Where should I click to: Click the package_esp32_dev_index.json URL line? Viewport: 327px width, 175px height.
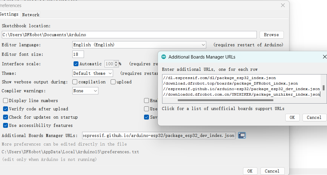(241, 89)
